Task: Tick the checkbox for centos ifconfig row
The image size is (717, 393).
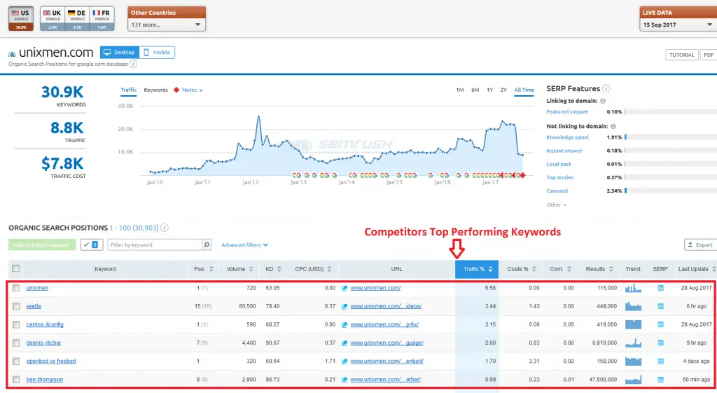Action: pos(16,324)
